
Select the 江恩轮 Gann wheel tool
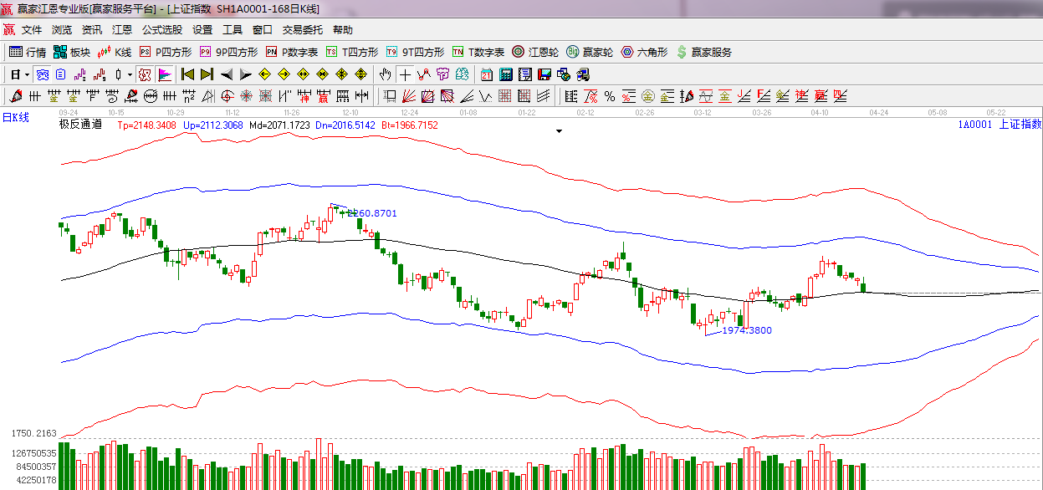click(x=535, y=52)
